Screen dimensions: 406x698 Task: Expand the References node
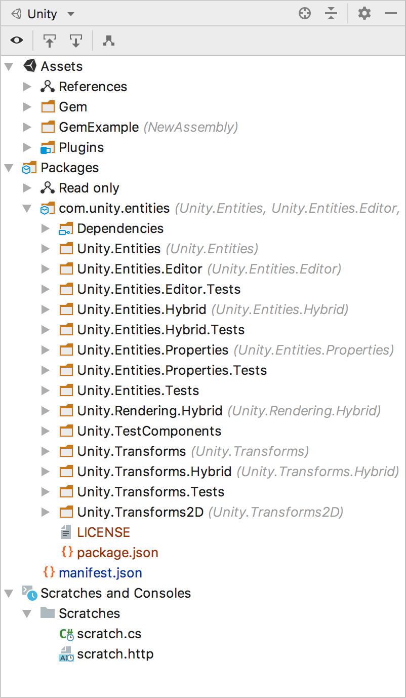pyautogui.click(x=27, y=87)
